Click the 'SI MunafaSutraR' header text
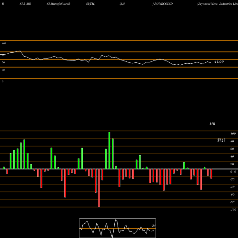The height and width of the screenshot is (238, 238). click(x=59, y=4)
